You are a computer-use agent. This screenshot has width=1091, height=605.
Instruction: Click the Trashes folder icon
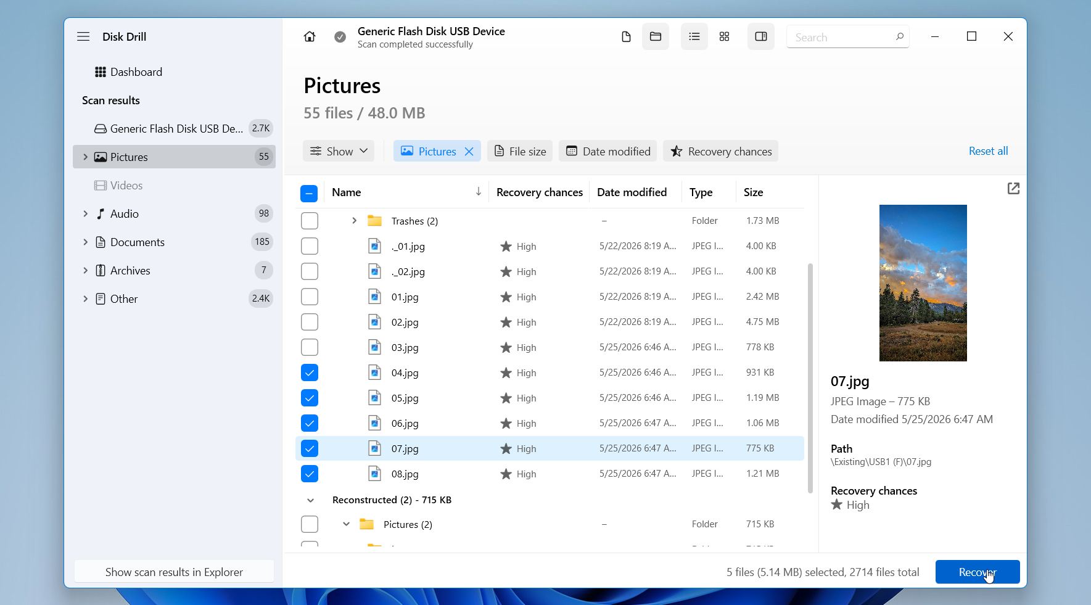coord(374,221)
